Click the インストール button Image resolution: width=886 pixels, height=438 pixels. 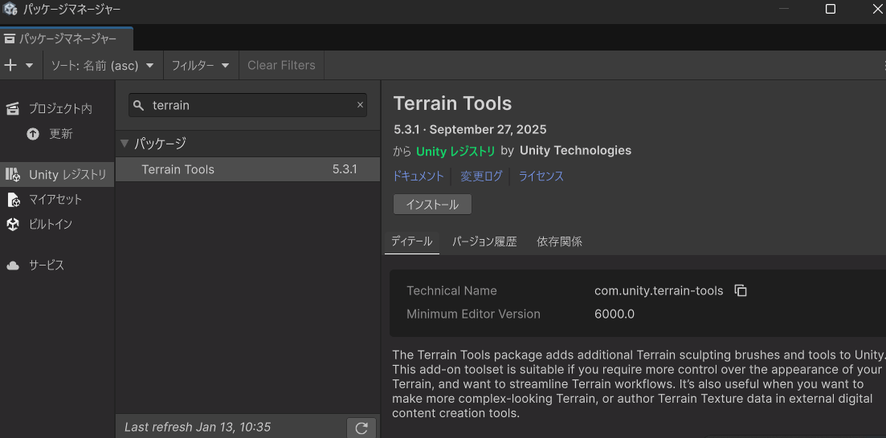(x=432, y=205)
